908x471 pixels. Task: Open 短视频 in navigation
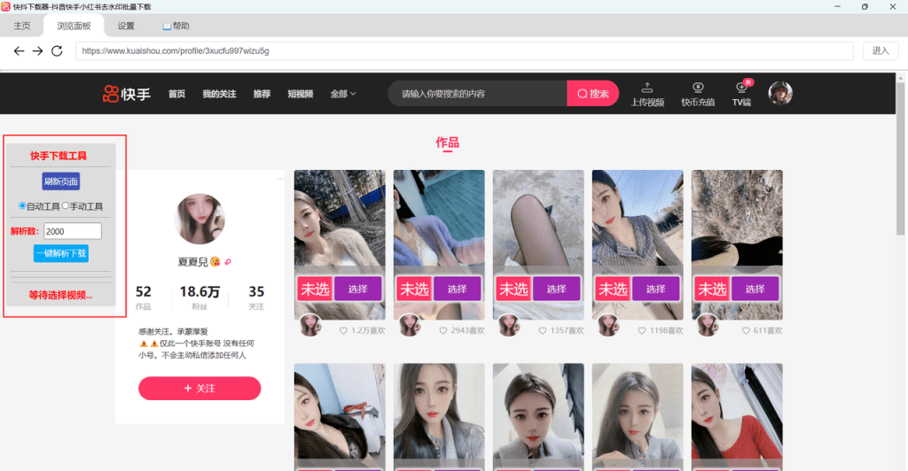pyautogui.click(x=300, y=94)
